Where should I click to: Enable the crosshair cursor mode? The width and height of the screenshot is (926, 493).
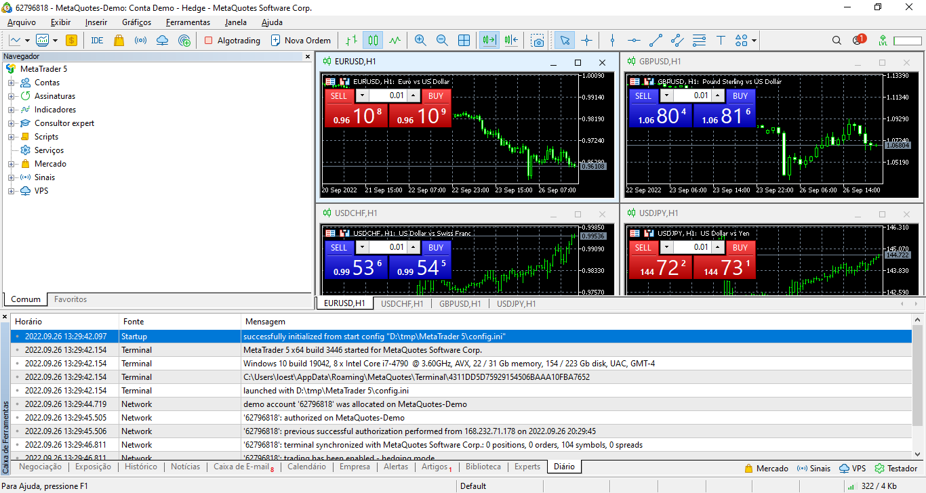586,41
